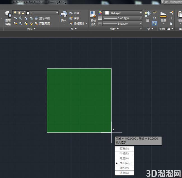
Task: Click the Group (组) icon
Action: pyautogui.click(x=147, y=16)
